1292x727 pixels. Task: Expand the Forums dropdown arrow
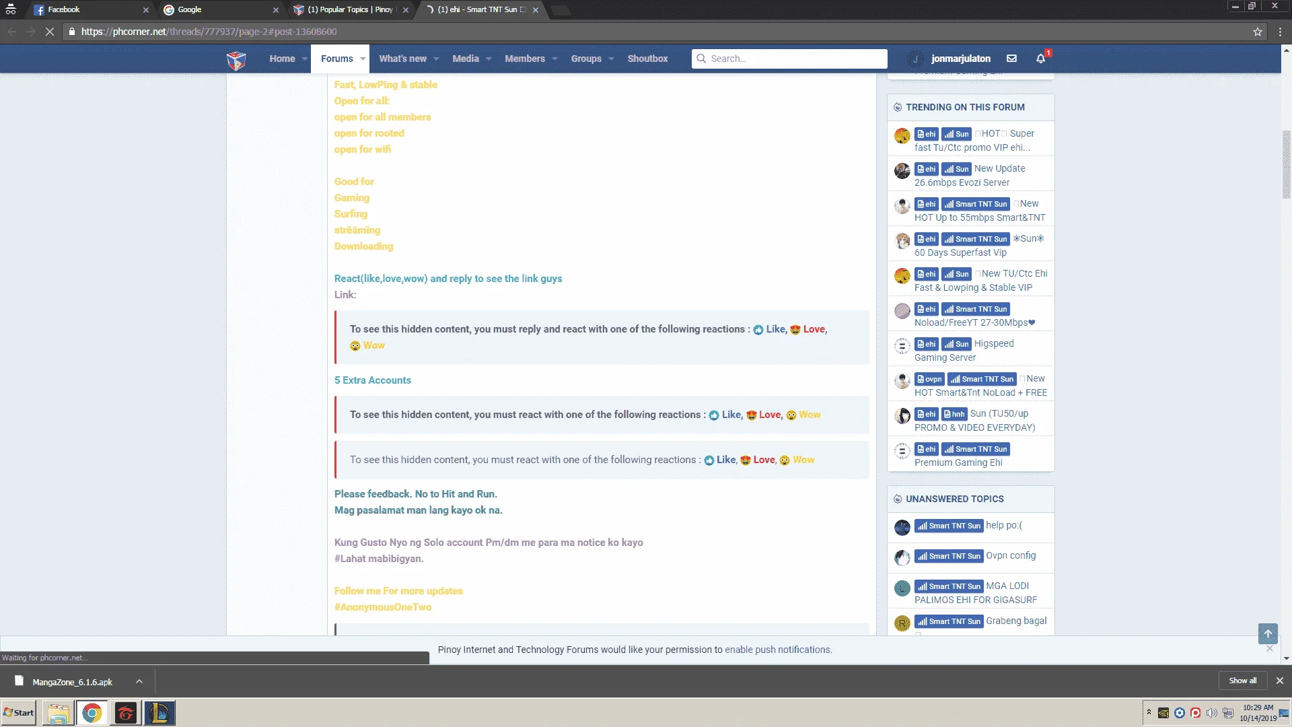[x=363, y=59]
